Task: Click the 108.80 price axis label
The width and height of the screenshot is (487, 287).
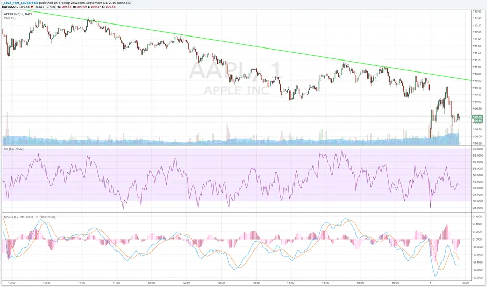Action: click(477, 143)
